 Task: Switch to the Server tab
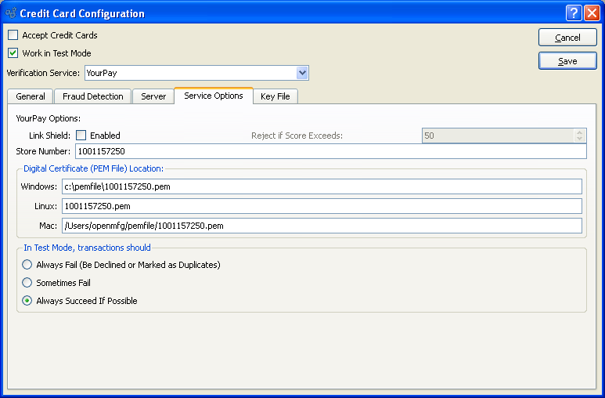click(153, 96)
